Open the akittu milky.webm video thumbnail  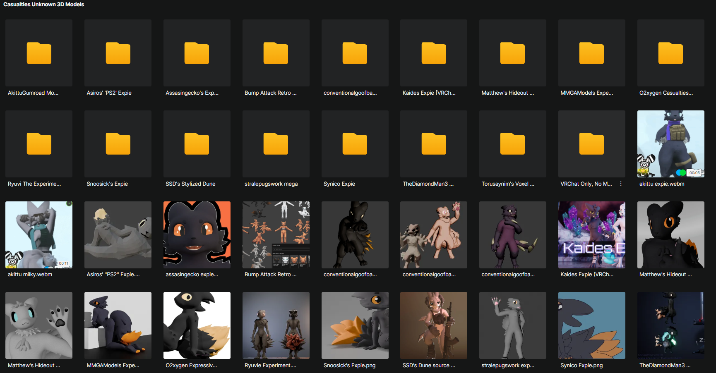(x=39, y=235)
